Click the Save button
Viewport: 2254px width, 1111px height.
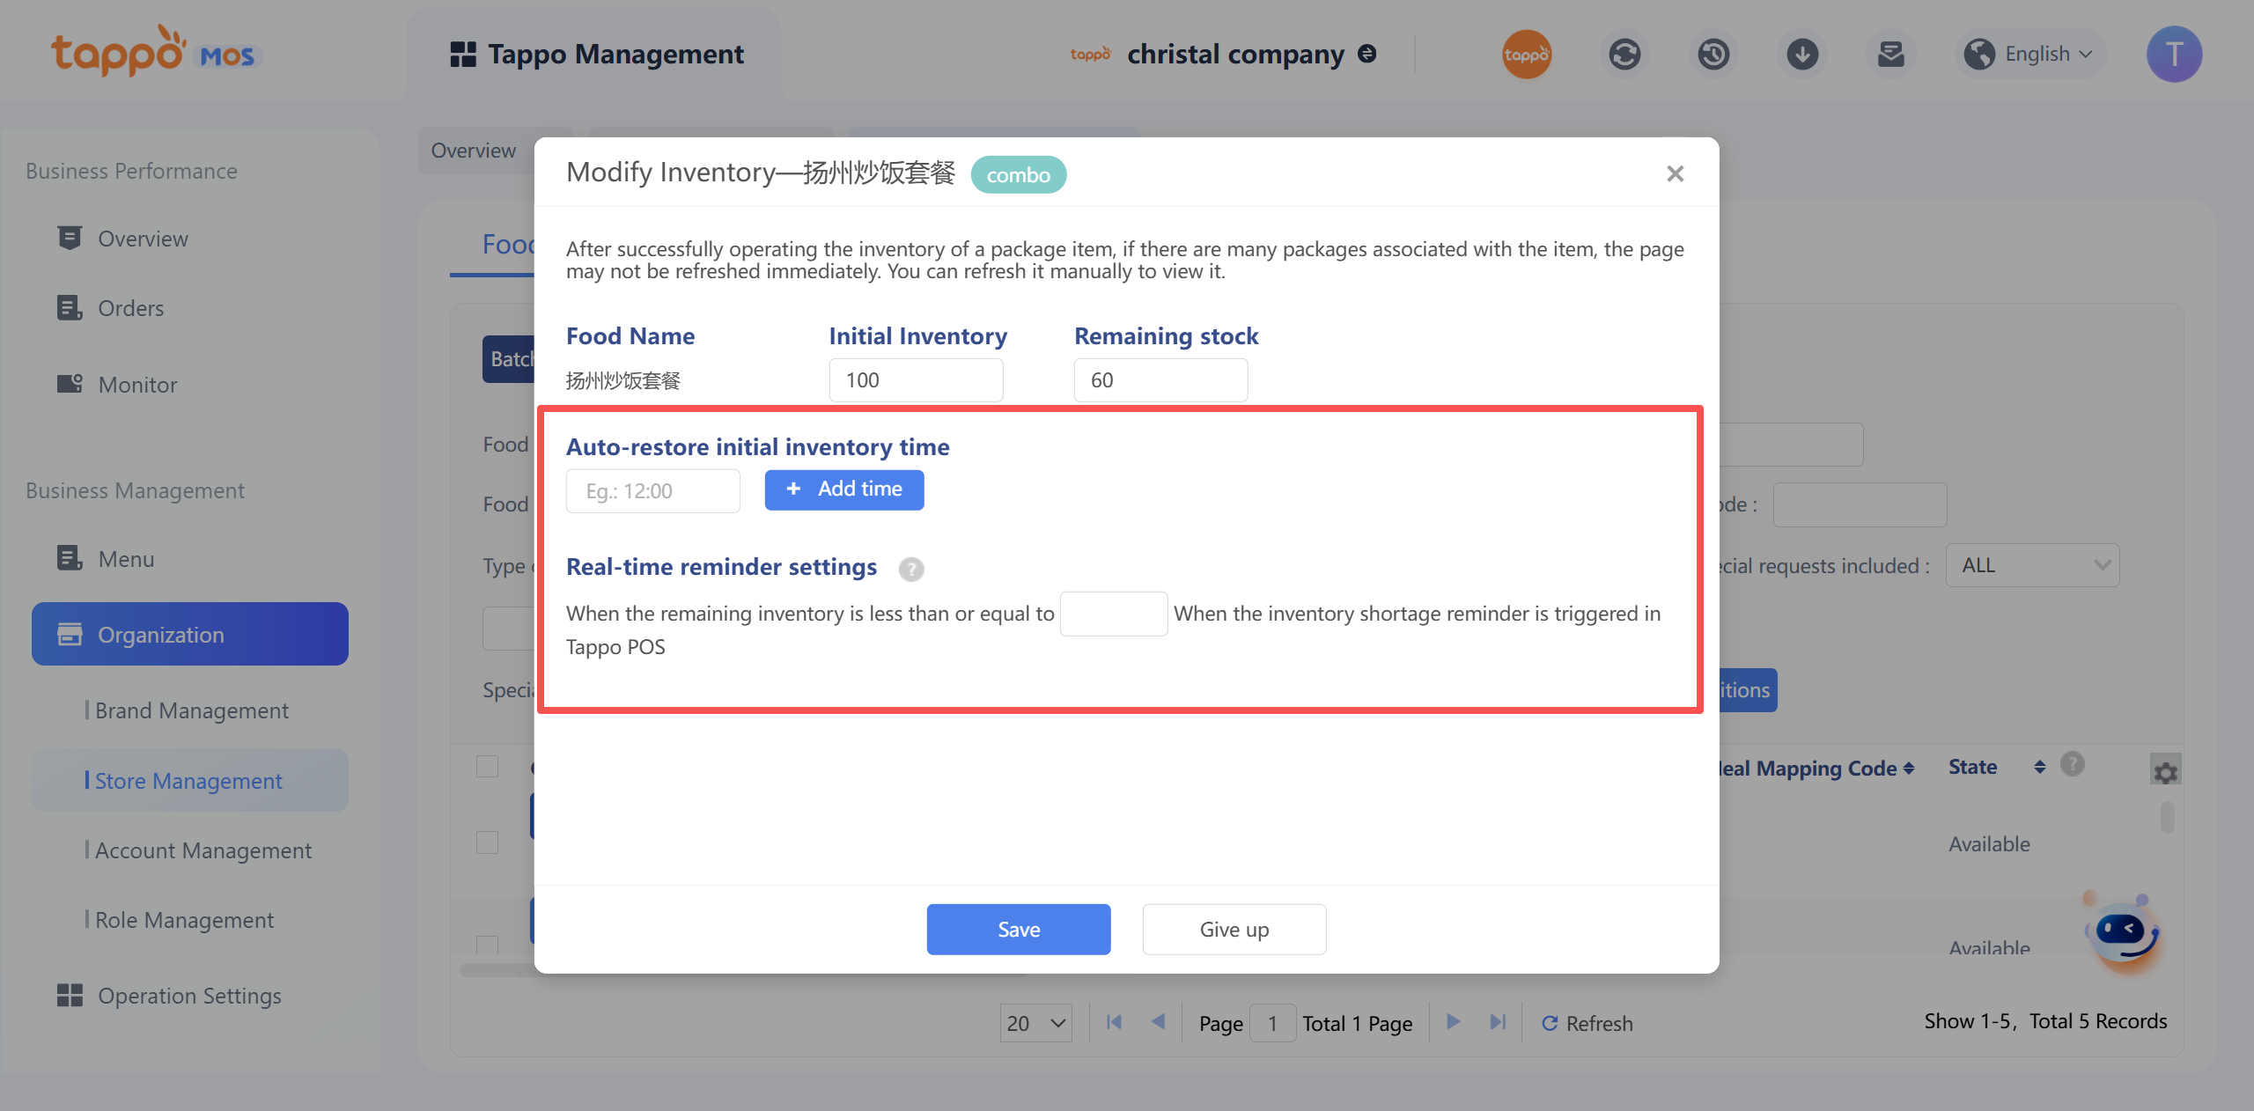(x=1018, y=930)
